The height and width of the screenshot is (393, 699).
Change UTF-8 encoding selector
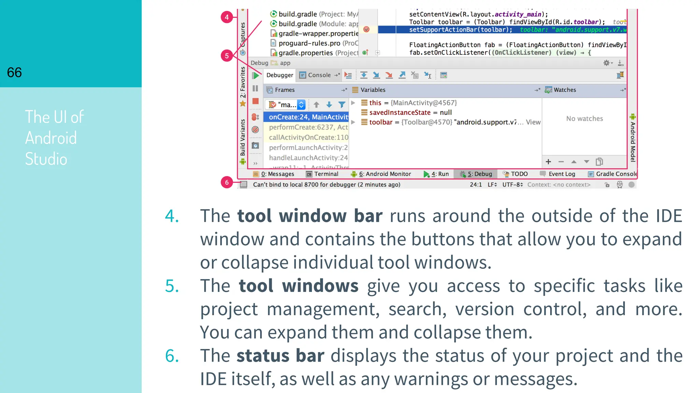click(513, 185)
